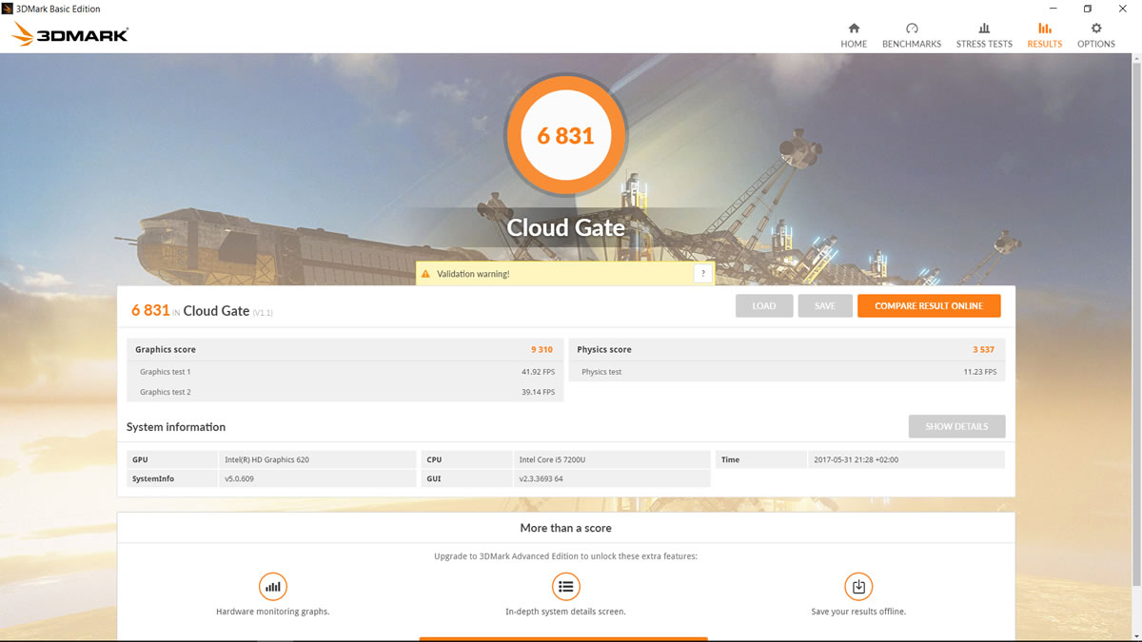Click the Time value 2017-05-31 21:28
1142x642 pixels.
[x=856, y=459]
